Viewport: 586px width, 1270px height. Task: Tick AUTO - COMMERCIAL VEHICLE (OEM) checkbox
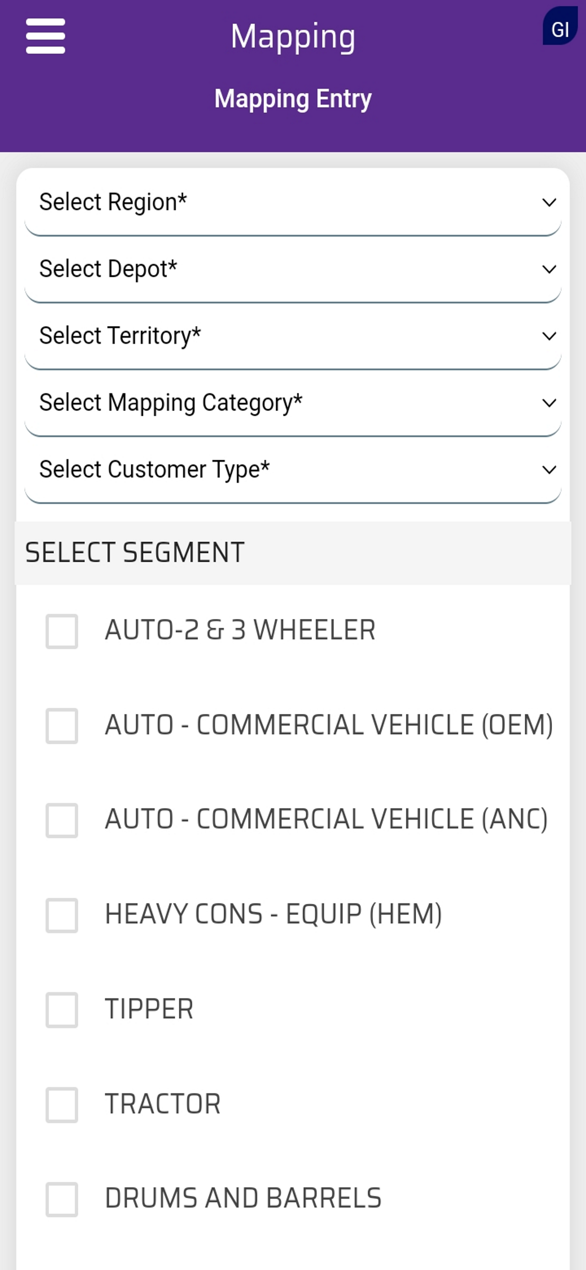(62, 726)
